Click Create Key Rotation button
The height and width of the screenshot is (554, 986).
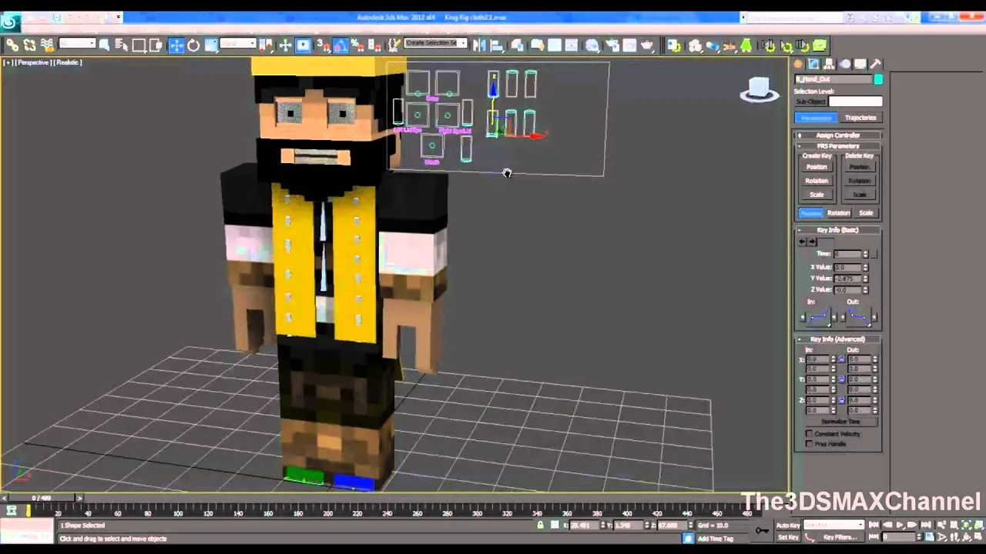coord(817,181)
